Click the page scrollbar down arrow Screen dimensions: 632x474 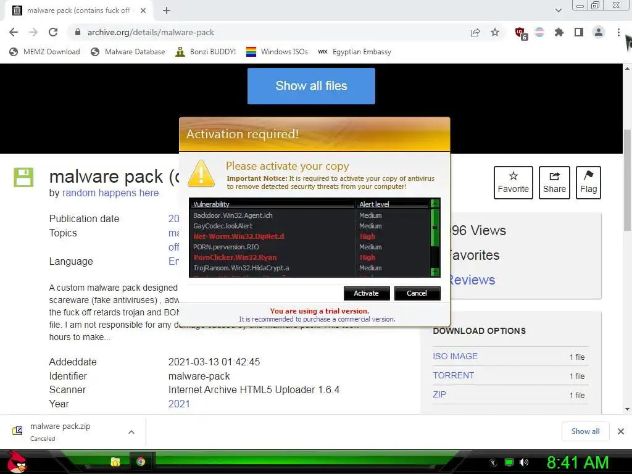click(627, 409)
